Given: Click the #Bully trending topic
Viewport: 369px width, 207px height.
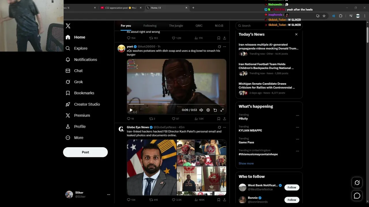Looking at the screenshot, I should 243,118.
